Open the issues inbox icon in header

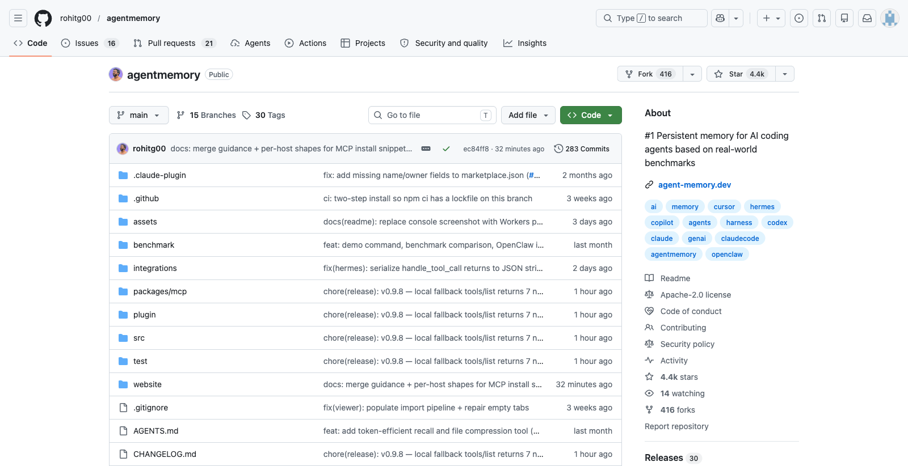(799, 18)
